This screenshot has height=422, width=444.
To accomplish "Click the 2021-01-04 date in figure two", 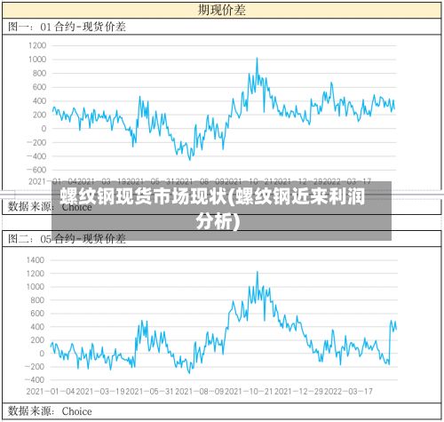I will [51, 392].
